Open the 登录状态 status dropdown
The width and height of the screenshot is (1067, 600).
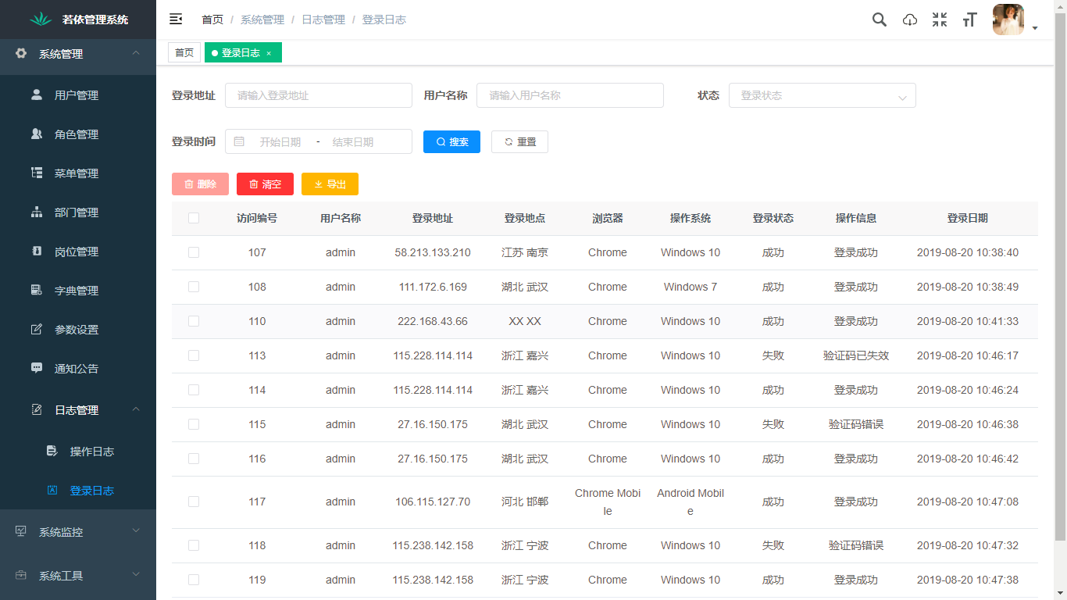click(x=822, y=95)
